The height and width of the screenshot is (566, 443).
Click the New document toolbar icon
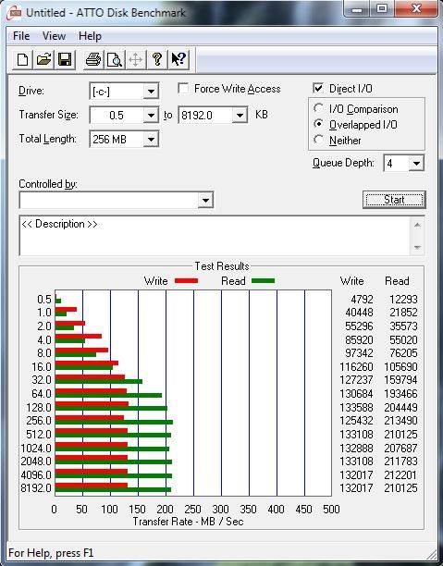pos(23,59)
